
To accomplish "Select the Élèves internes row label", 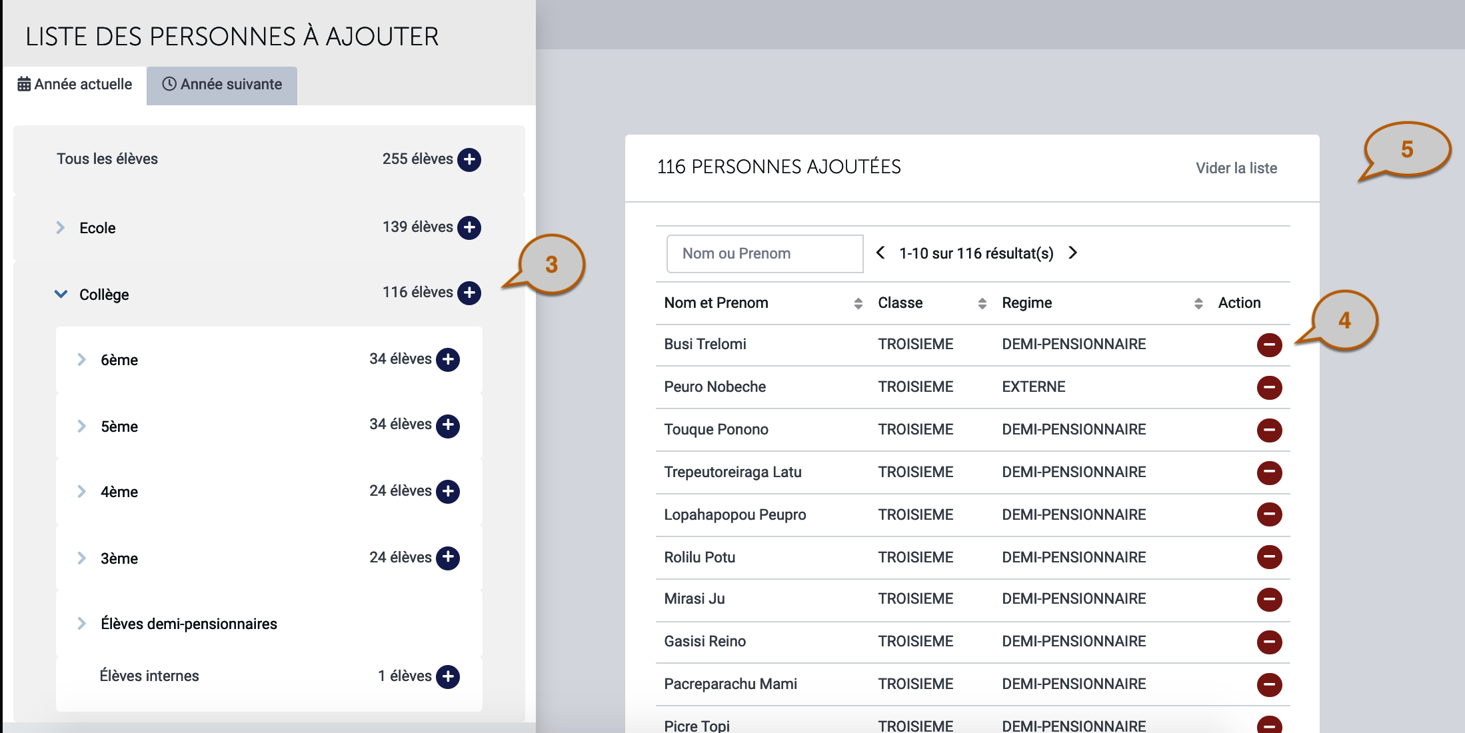I will tap(149, 676).
